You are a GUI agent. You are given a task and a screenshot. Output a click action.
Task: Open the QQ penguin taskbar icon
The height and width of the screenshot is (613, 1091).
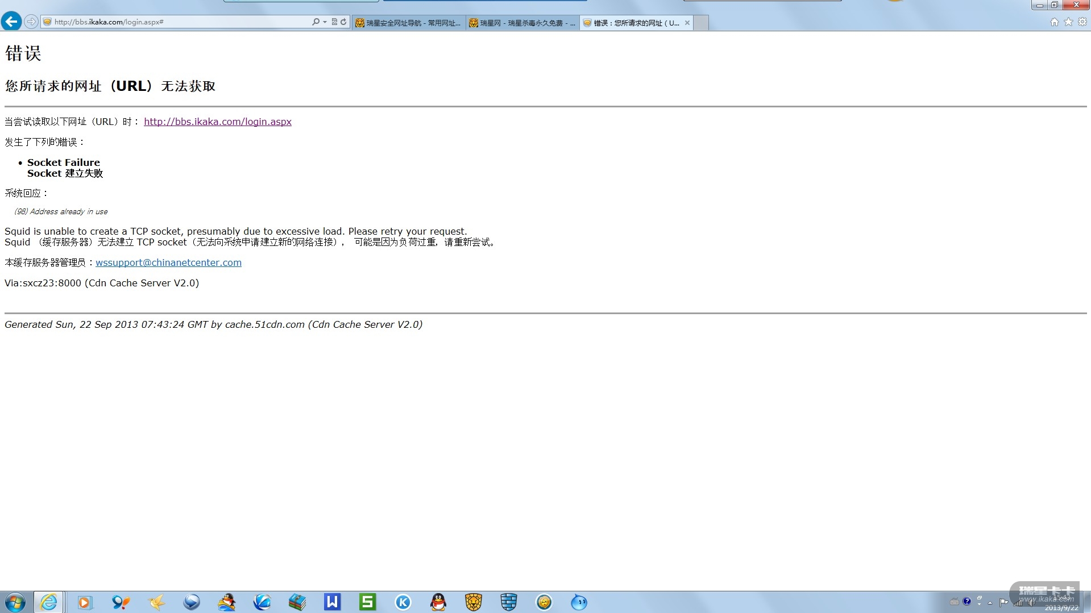click(x=438, y=602)
